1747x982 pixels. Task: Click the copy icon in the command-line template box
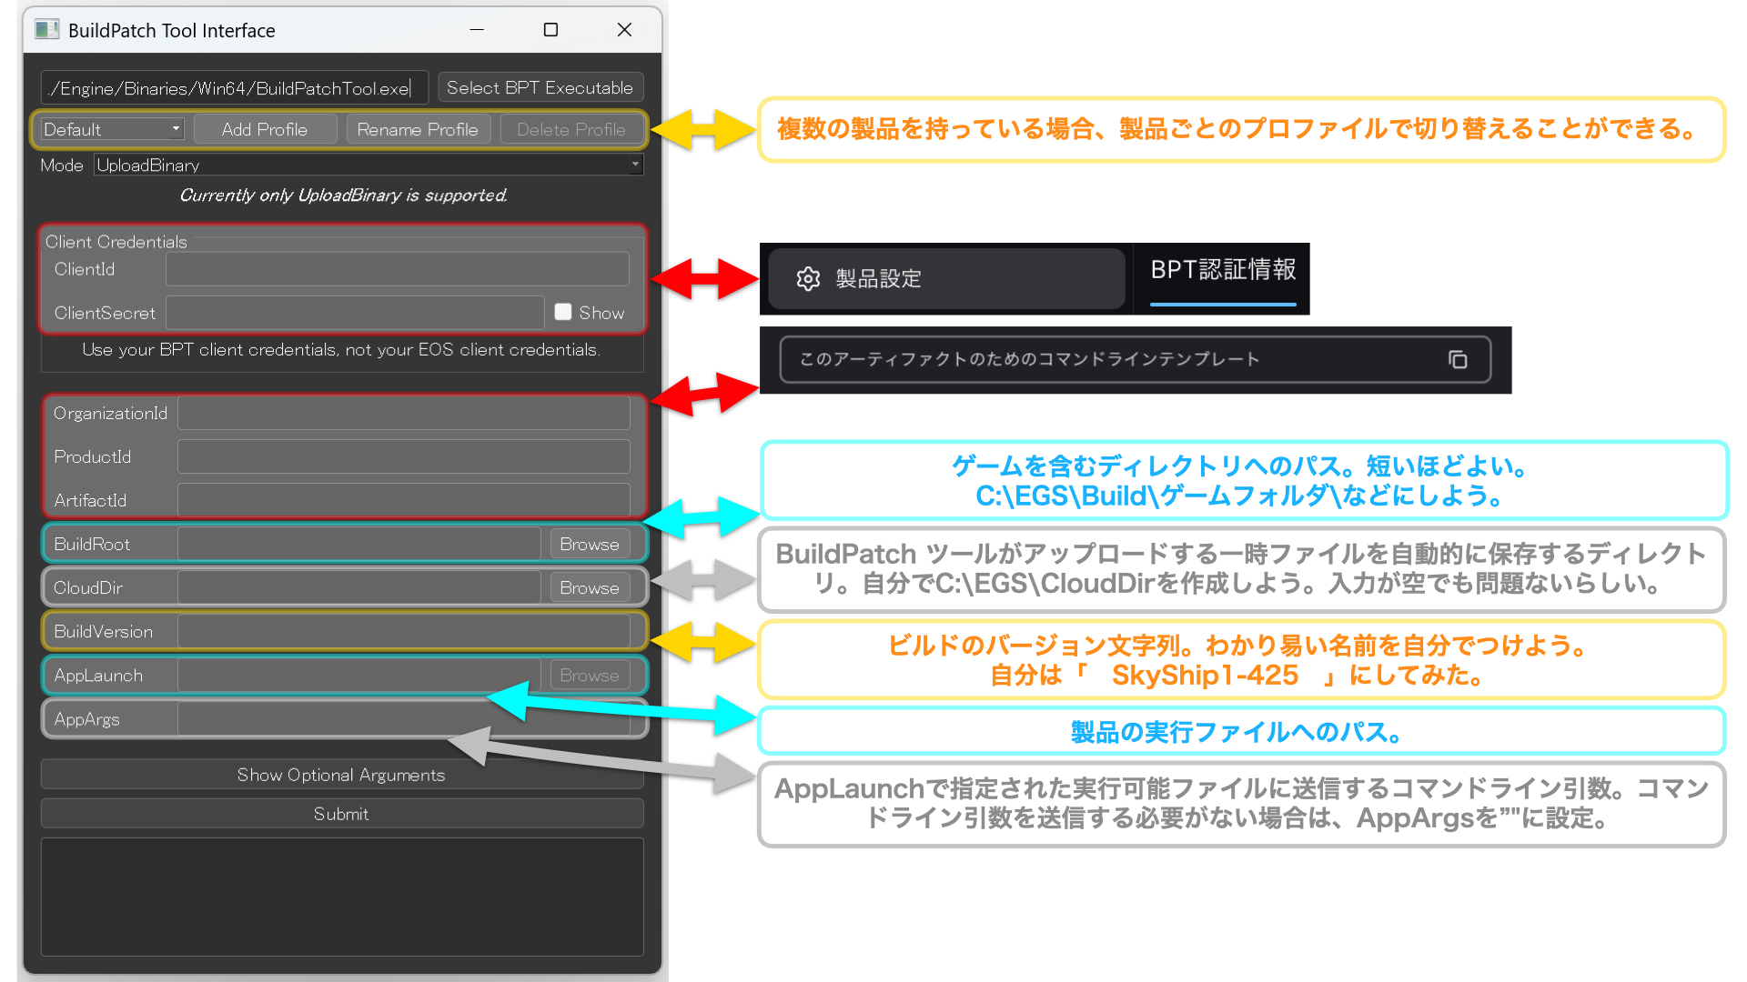(x=1458, y=359)
